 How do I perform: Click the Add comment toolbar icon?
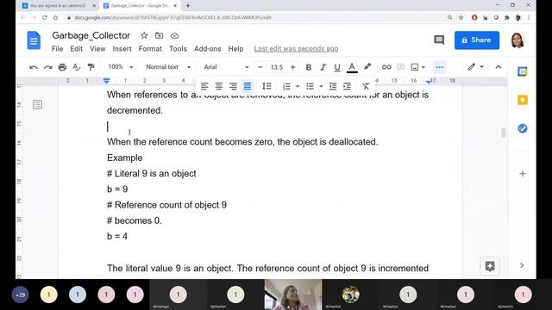[x=400, y=67]
